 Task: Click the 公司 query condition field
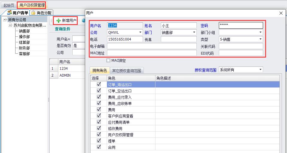[79, 52]
